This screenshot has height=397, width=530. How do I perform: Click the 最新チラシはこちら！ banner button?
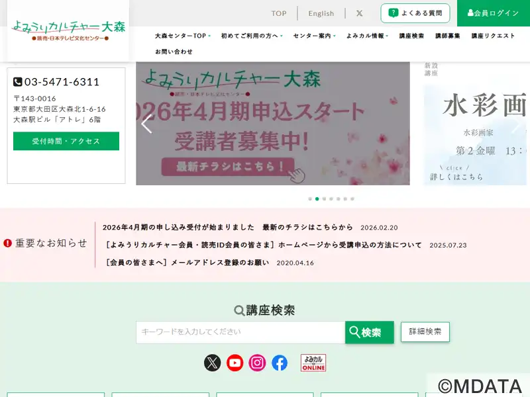pos(228,167)
